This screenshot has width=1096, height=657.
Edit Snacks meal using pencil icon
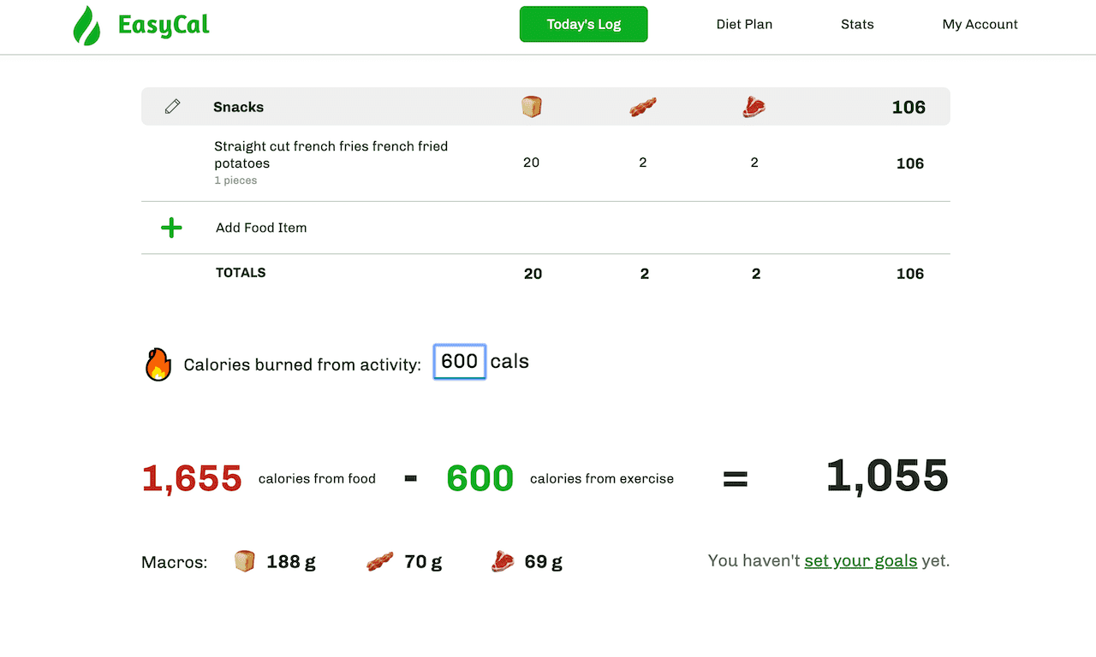pyautogui.click(x=173, y=107)
